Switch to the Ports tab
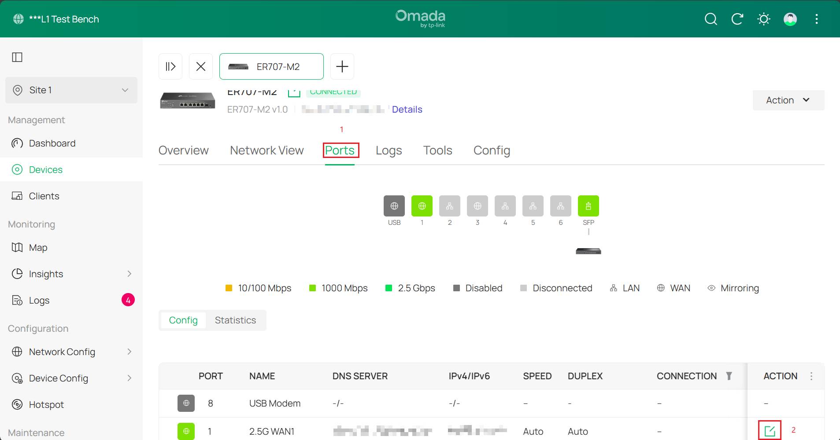This screenshot has width=840, height=440. tap(340, 150)
